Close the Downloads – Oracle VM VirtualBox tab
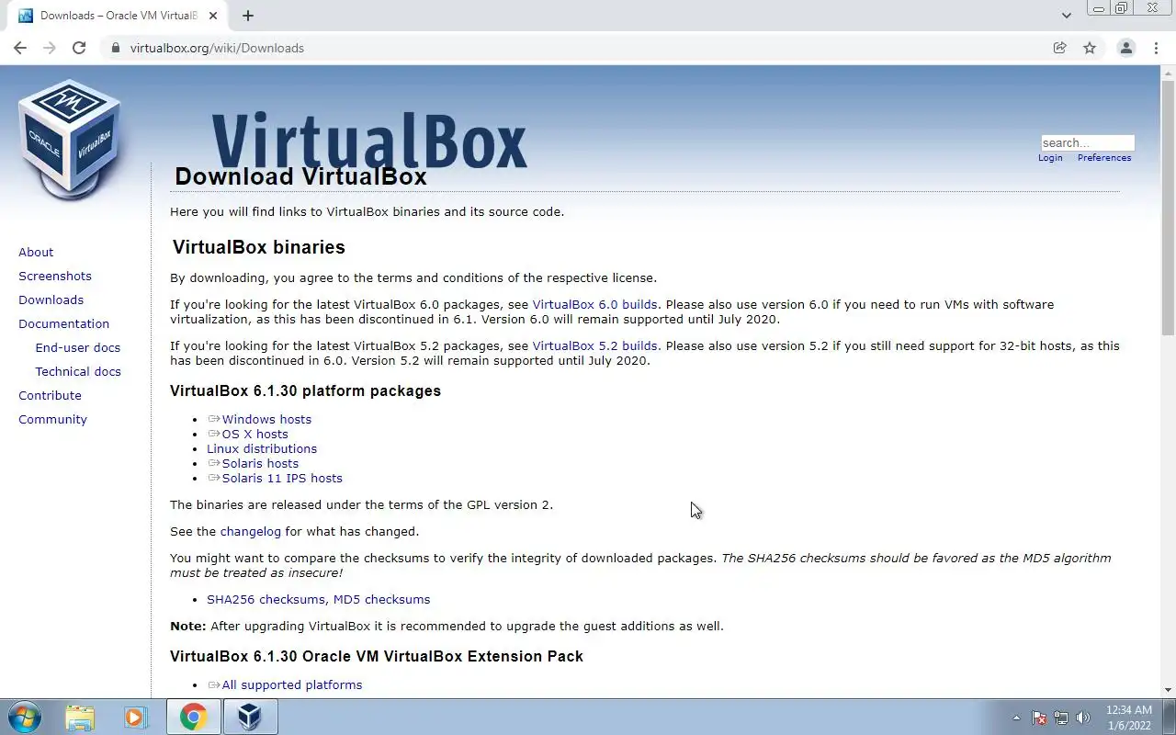This screenshot has height=735, width=1176. click(213, 16)
